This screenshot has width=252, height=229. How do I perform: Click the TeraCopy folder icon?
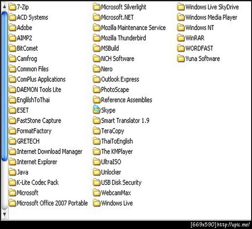[97, 131]
